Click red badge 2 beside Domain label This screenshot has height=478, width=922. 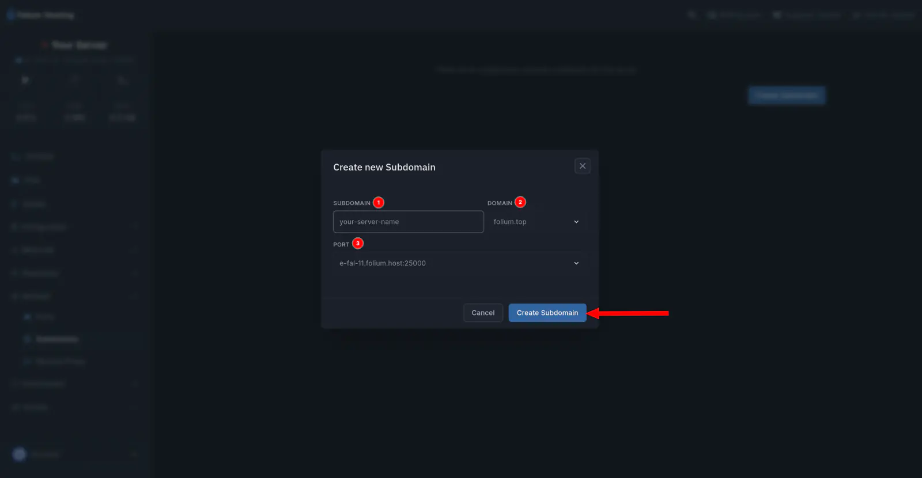pyautogui.click(x=520, y=202)
